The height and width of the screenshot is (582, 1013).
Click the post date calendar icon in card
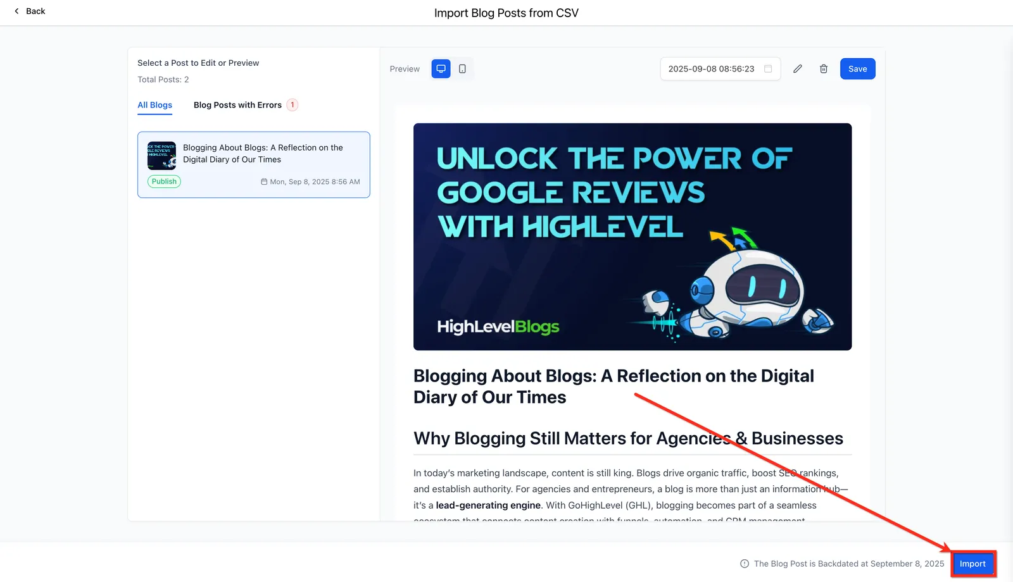[264, 182]
